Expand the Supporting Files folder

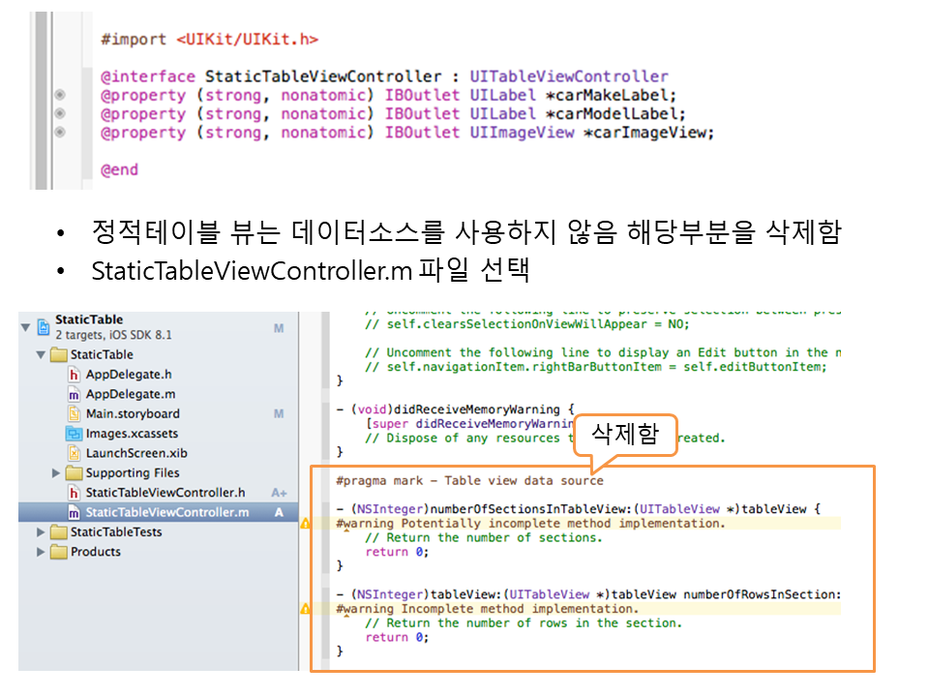click(x=56, y=473)
